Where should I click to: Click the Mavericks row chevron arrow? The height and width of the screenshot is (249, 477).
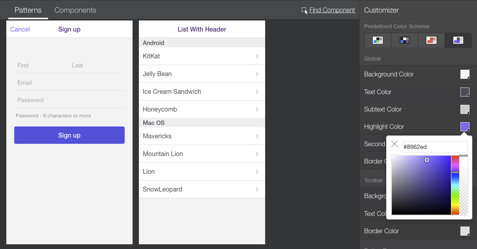257,136
